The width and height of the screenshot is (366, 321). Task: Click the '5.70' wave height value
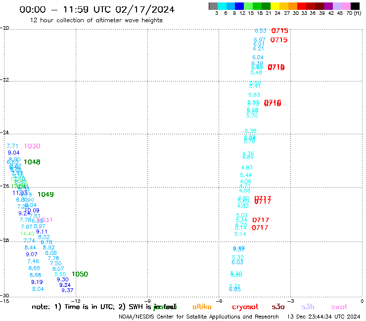click(252, 116)
